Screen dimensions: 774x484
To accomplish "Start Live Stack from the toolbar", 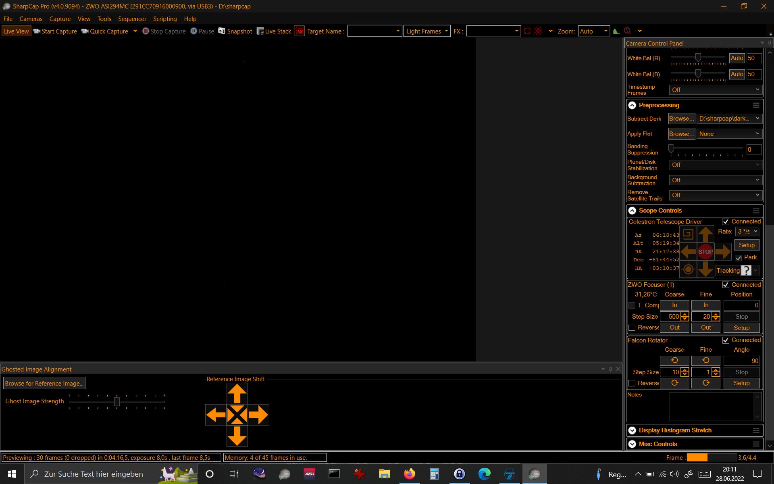I will point(274,31).
